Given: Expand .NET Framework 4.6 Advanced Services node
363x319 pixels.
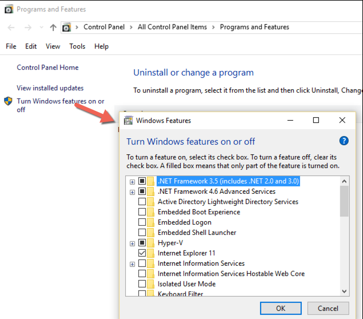Looking at the screenshot, I should pos(132,192).
